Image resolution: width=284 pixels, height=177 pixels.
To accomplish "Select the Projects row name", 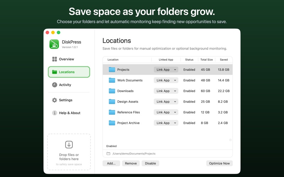I will tap(123, 69).
